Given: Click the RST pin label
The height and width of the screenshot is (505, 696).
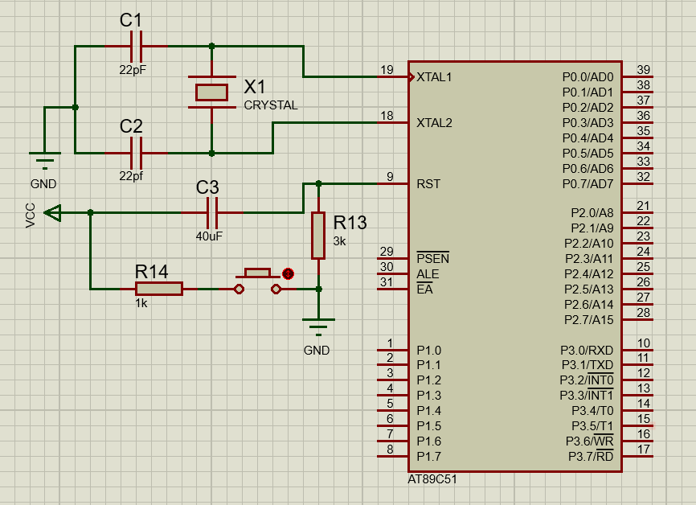Looking at the screenshot, I should (x=428, y=184).
